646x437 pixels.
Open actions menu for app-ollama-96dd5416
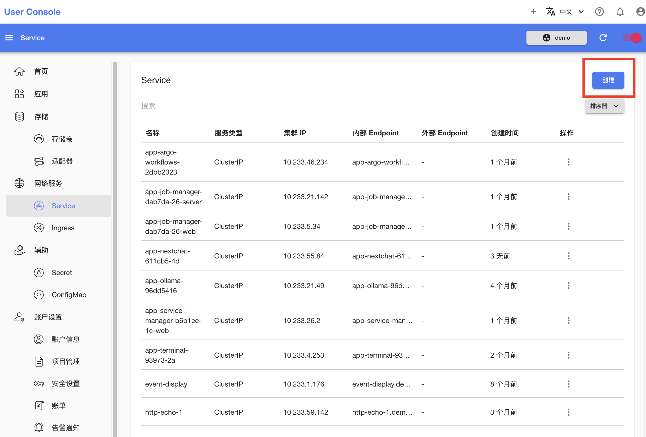point(568,286)
